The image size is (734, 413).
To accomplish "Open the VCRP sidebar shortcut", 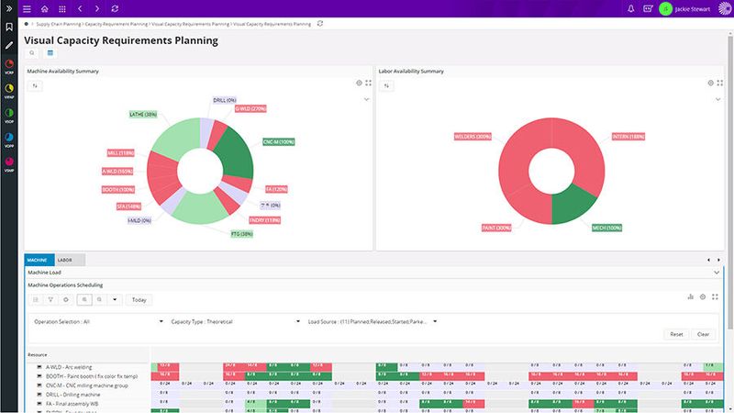I will [x=9, y=66].
